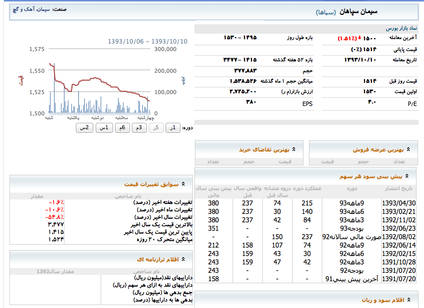
Task: Click the آخرین پیش بینی91 period cell
Action: coord(352,279)
